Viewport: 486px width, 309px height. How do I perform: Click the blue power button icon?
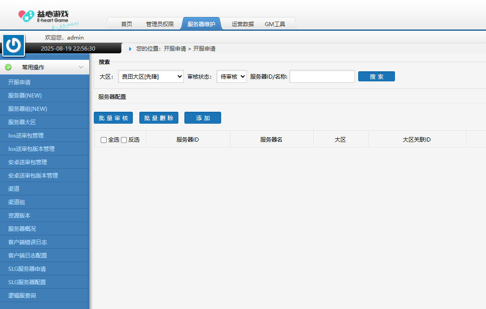coord(14,45)
